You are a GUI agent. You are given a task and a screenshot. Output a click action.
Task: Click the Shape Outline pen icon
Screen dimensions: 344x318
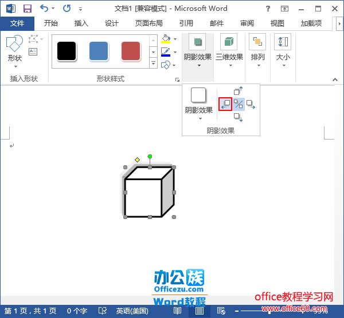[166, 52]
